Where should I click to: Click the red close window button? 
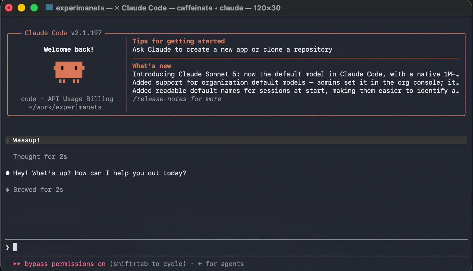coord(9,8)
